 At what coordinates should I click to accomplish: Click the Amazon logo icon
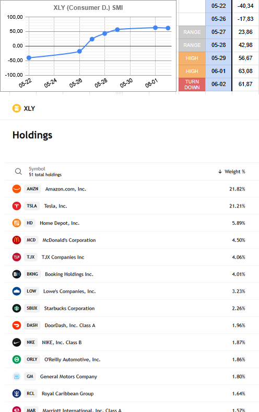pyautogui.click(x=17, y=189)
